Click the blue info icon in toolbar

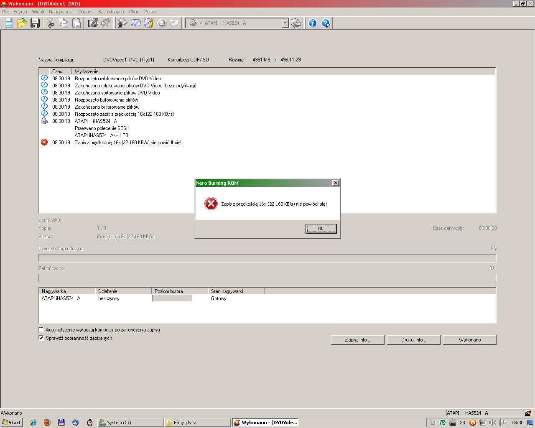tap(312, 23)
